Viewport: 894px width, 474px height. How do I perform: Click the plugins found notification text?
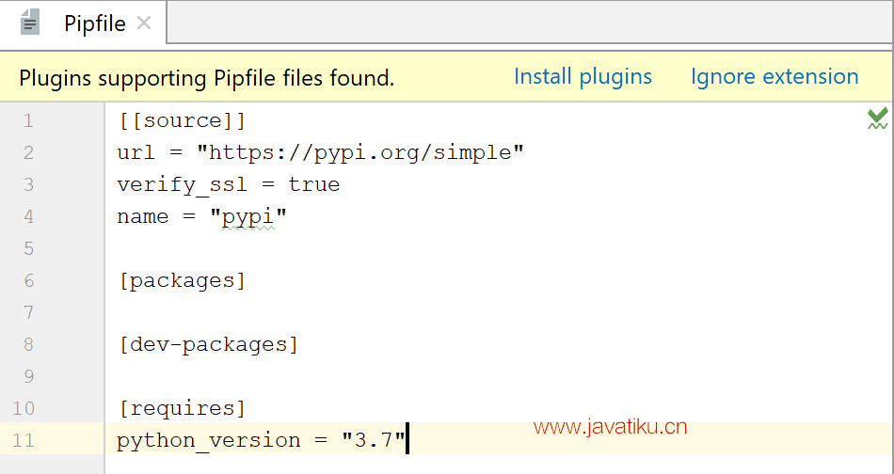coord(206,78)
